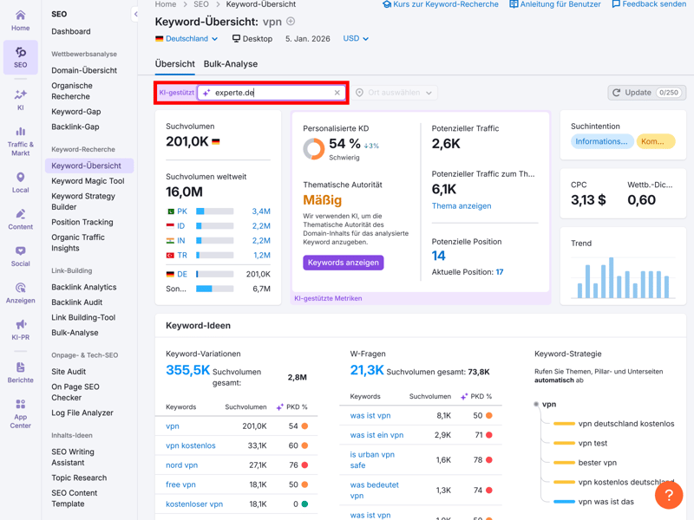Click the Keywords anzeigen button
The height and width of the screenshot is (520, 694).
click(343, 263)
